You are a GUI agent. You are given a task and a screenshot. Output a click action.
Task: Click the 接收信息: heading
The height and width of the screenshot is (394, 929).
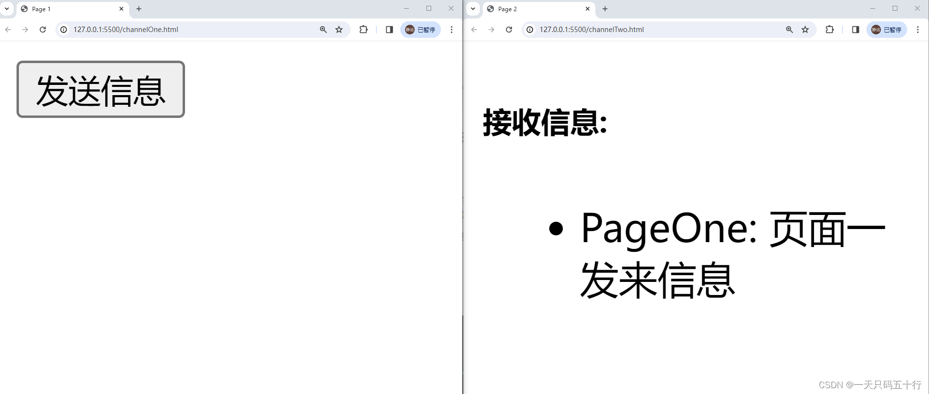pyautogui.click(x=545, y=122)
